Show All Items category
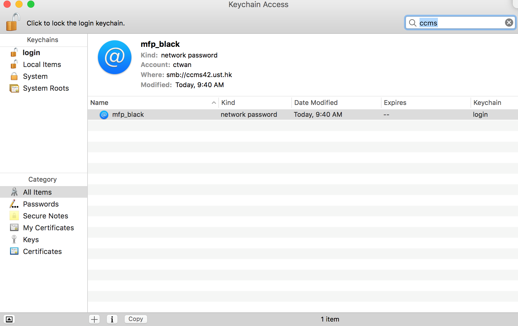518x326 pixels. coord(37,192)
